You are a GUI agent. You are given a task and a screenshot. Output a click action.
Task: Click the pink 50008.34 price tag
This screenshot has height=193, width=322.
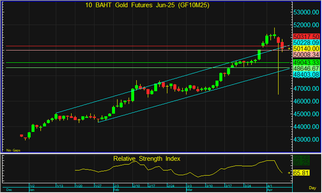[x=307, y=55]
